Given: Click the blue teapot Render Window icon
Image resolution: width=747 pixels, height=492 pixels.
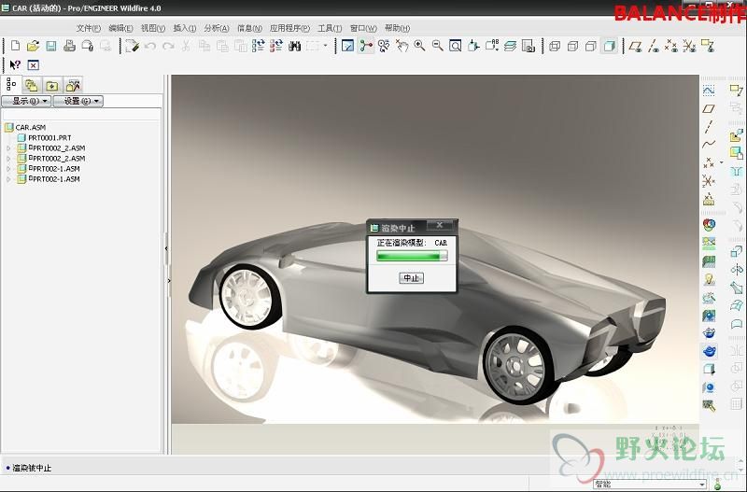Looking at the screenshot, I should [709, 351].
